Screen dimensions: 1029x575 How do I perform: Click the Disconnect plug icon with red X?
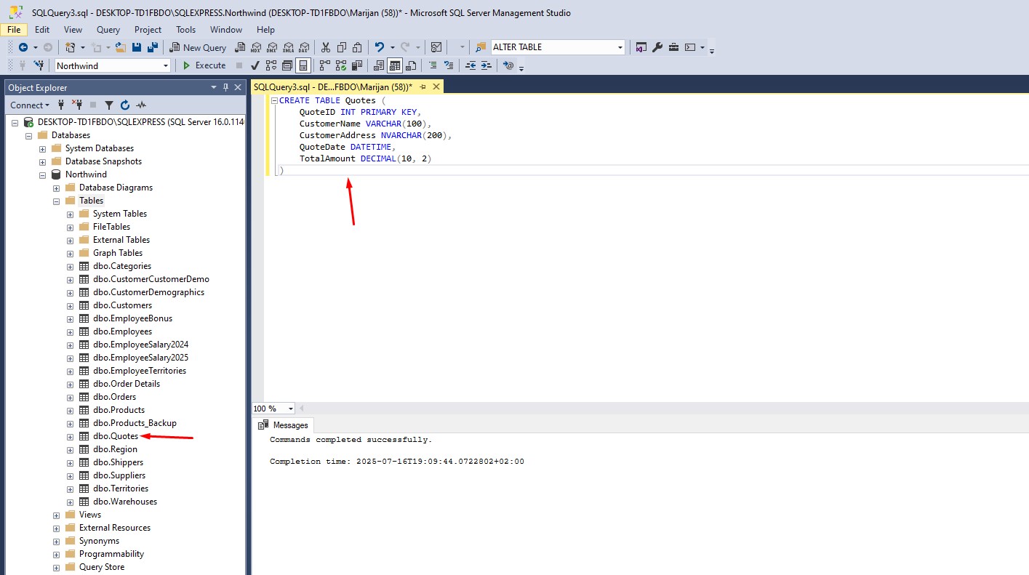pos(77,105)
